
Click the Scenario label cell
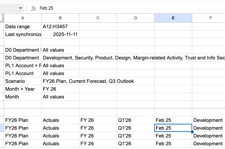pos(23,81)
